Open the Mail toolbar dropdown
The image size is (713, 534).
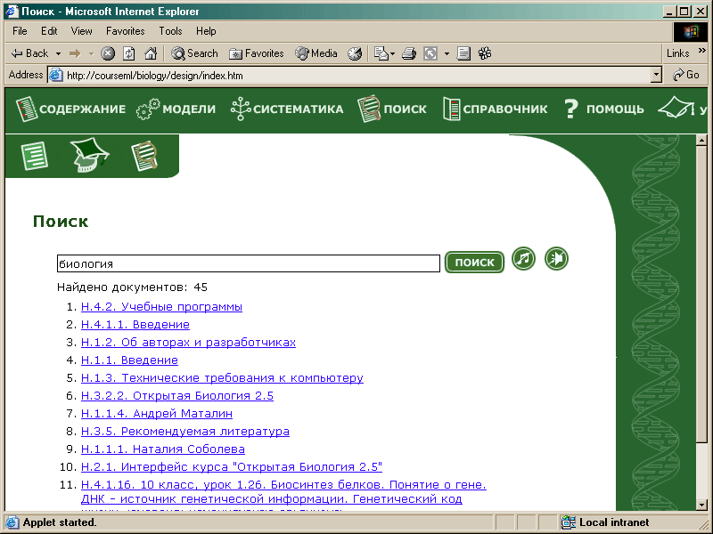393,53
